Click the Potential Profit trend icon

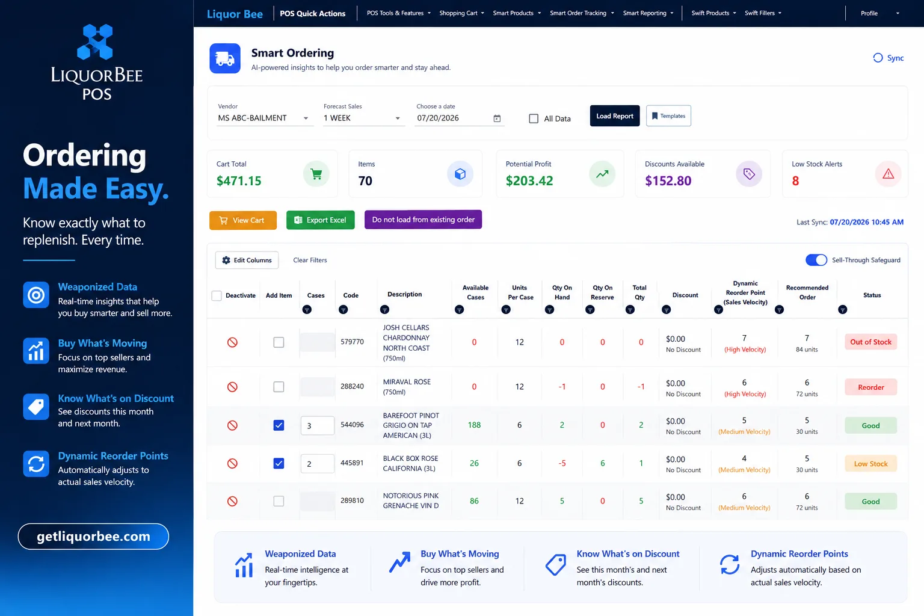click(x=602, y=174)
